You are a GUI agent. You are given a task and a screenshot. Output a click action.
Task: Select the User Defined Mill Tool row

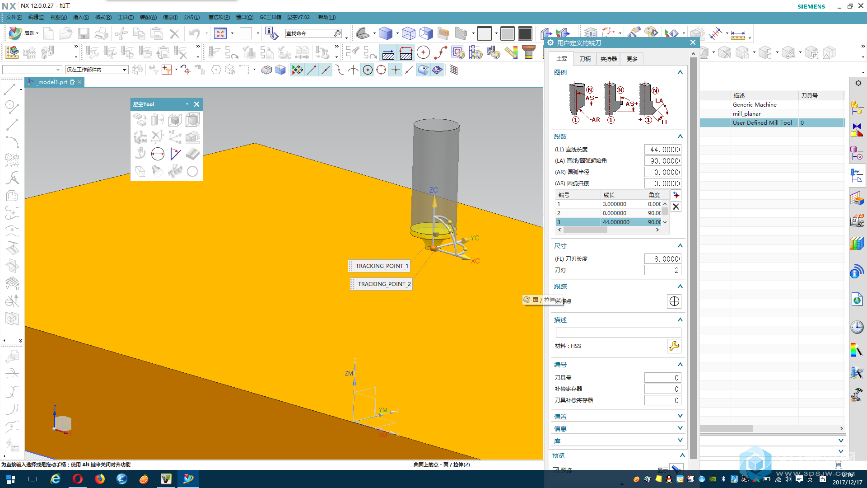772,123
